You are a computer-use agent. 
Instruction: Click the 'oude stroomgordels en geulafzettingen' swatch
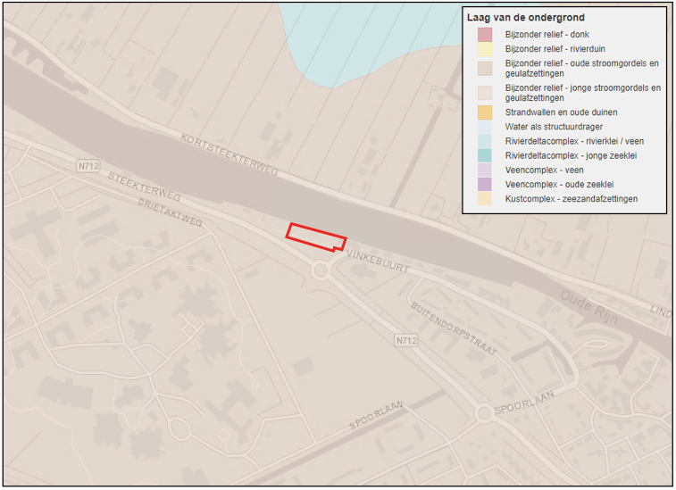click(x=485, y=69)
